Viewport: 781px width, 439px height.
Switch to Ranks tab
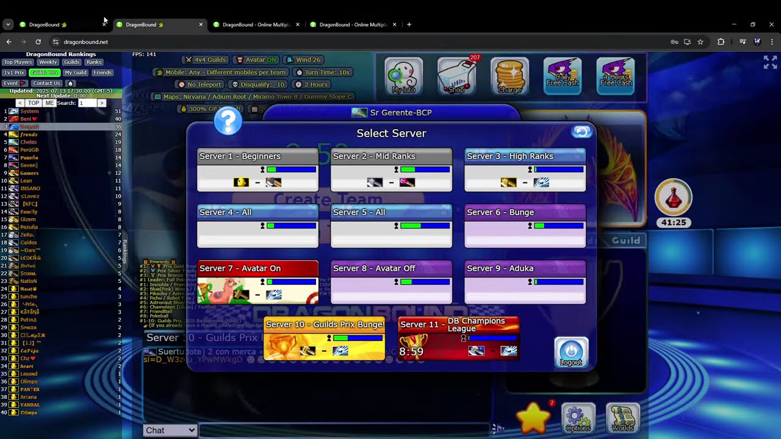[x=94, y=62]
